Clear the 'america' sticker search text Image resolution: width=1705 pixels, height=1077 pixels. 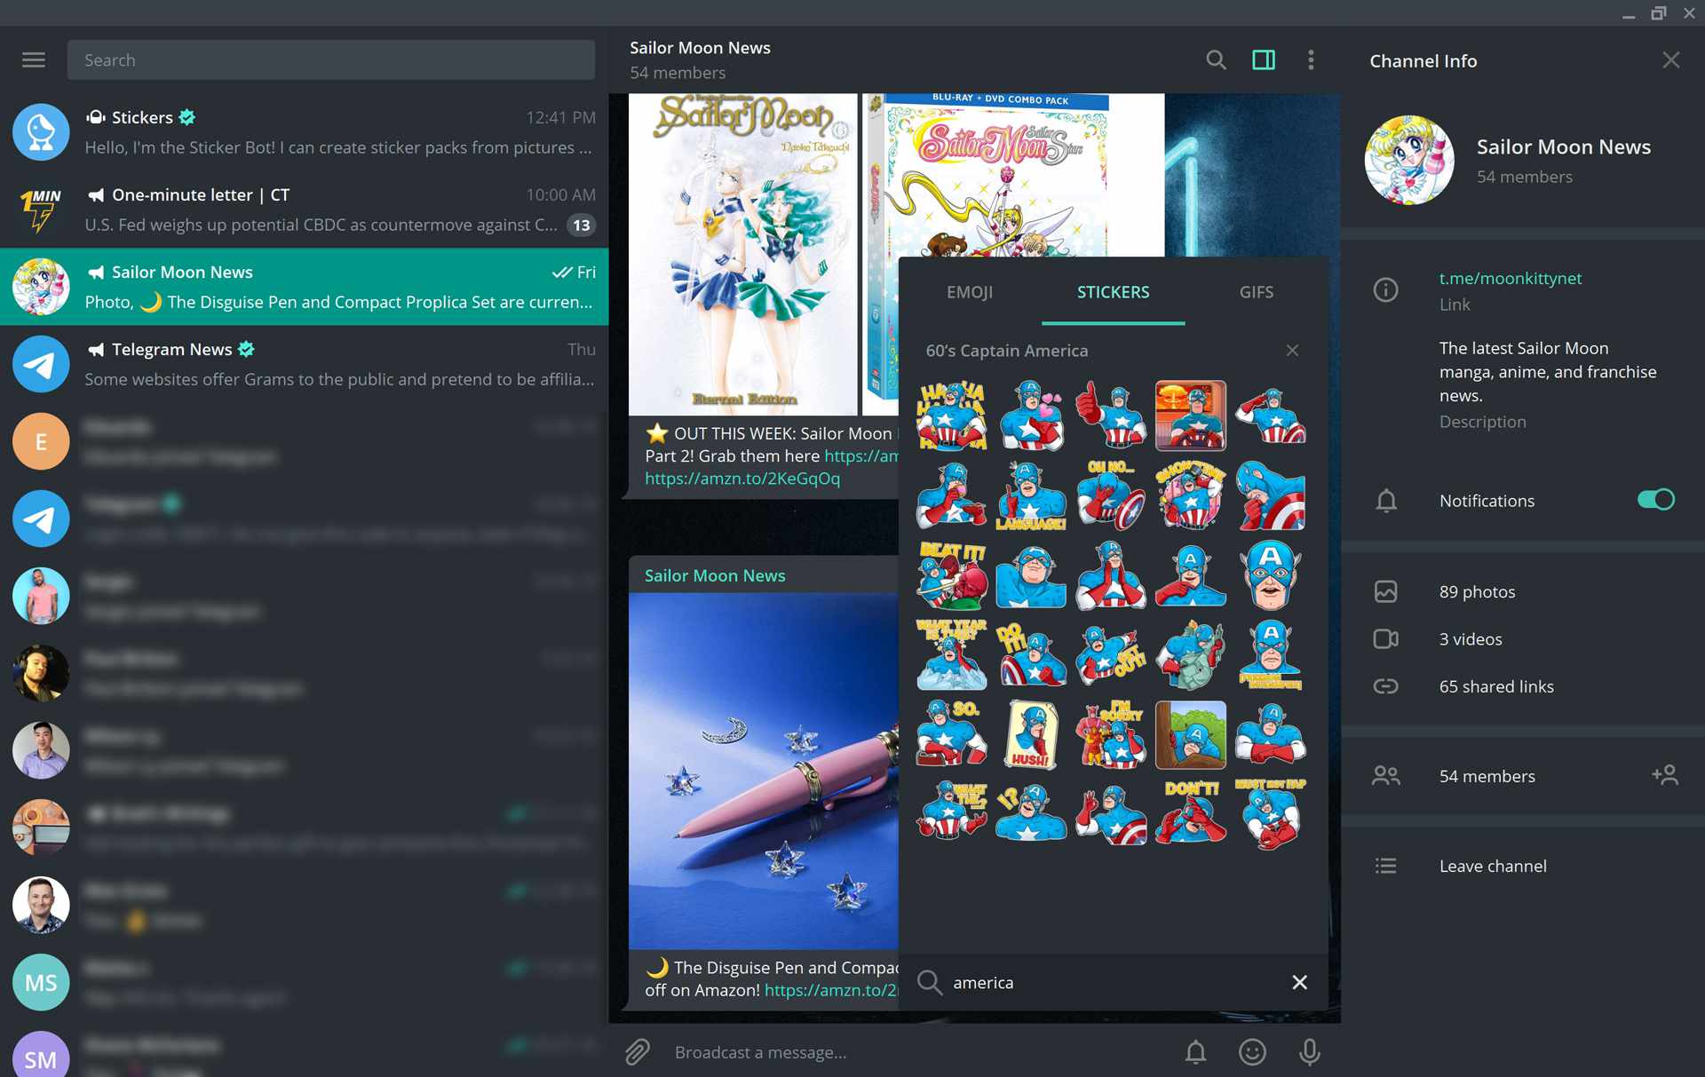(x=1299, y=981)
